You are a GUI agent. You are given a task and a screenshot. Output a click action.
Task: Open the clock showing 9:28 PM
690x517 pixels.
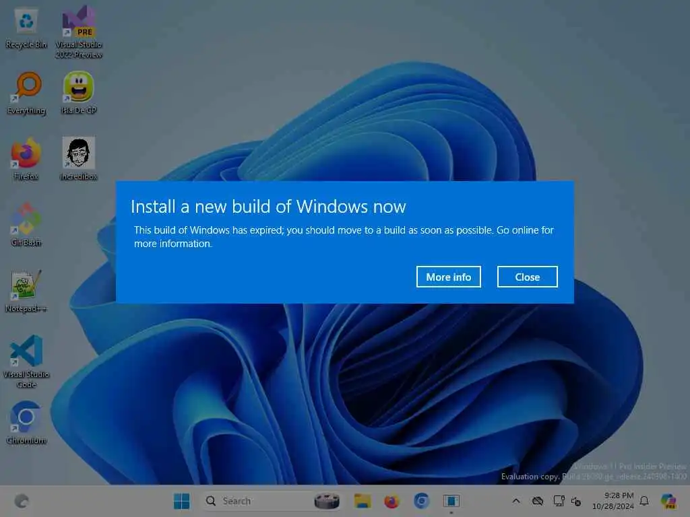tap(613, 501)
